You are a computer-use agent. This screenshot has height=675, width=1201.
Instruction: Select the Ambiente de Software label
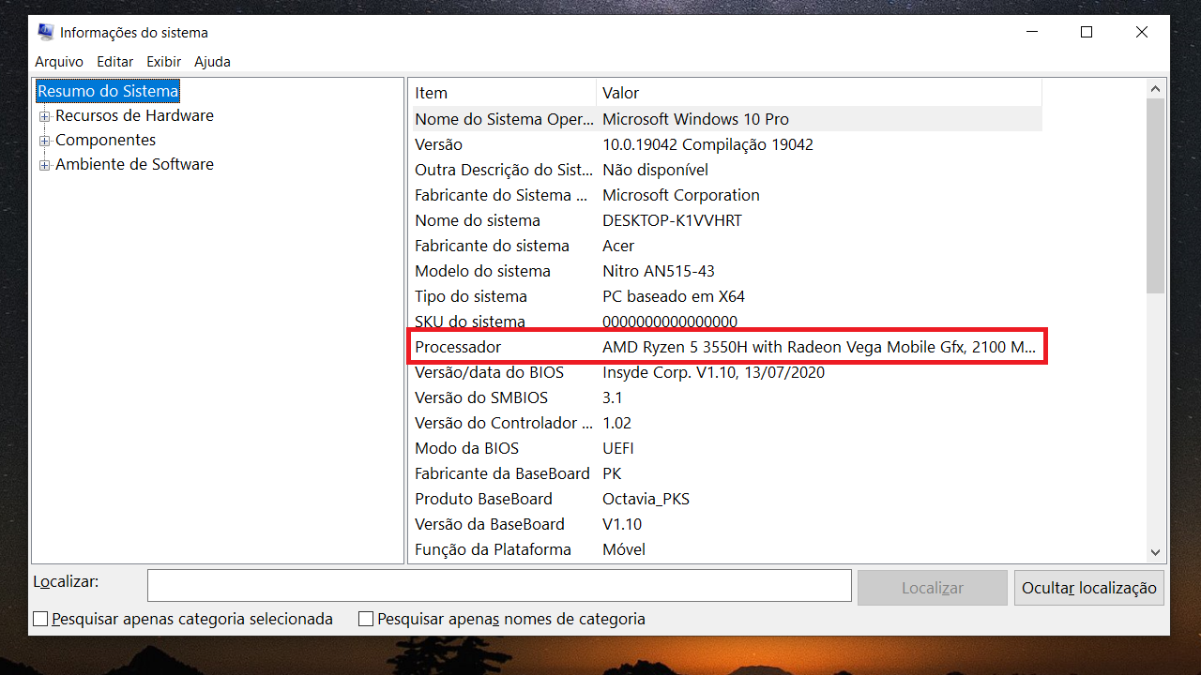134,165
